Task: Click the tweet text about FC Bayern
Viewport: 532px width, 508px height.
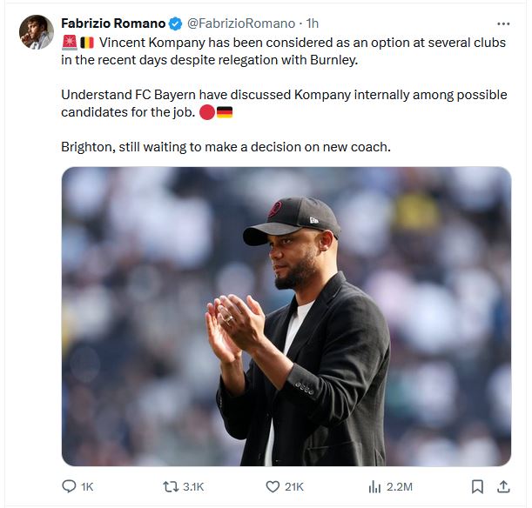Action: [284, 104]
